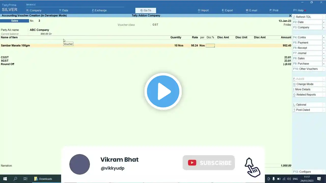Click the taskbar search magnifier icon

[x=15, y=179]
